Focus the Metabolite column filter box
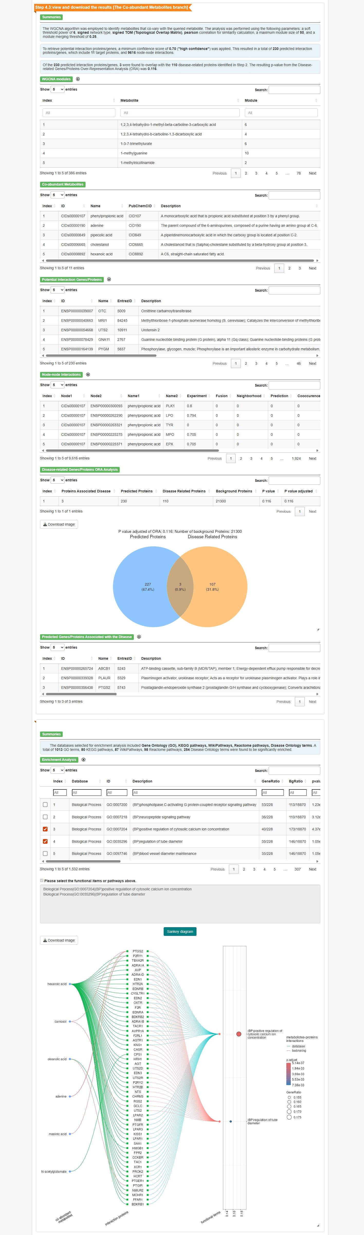 click(180, 113)
